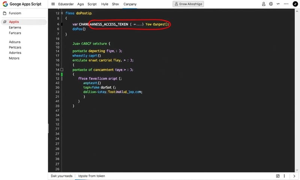Open Fartcars in the sidebar
The height and width of the screenshot is (180, 300).
[15, 33]
